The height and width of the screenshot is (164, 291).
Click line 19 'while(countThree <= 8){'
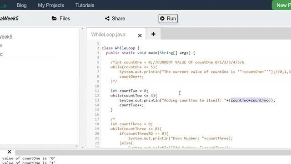136,129
